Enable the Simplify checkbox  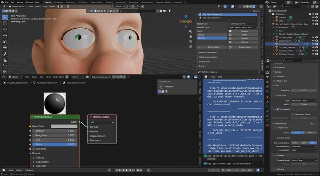click(x=275, y=76)
